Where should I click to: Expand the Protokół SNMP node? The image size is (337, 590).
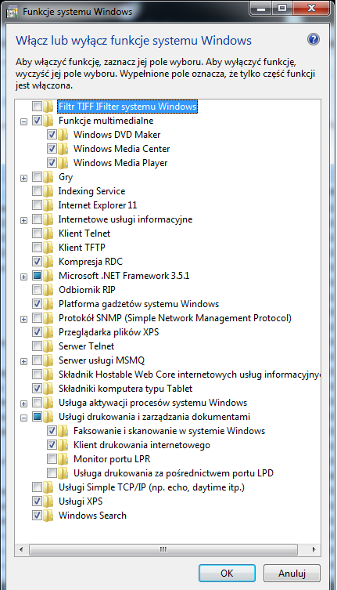(x=23, y=319)
